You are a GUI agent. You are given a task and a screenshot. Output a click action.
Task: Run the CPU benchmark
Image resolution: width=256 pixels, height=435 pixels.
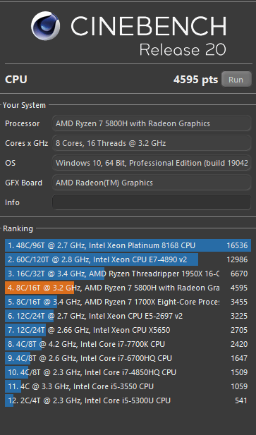coord(236,80)
